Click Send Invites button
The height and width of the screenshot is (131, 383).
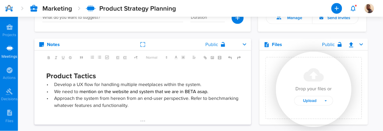click(335, 18)
